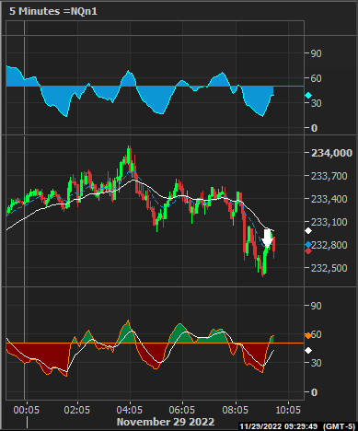The height and width of the screenshot is (431, 358).
Task: Click the 10:05 time axis label
Action: pyautogui.click(x=288, y=410)
